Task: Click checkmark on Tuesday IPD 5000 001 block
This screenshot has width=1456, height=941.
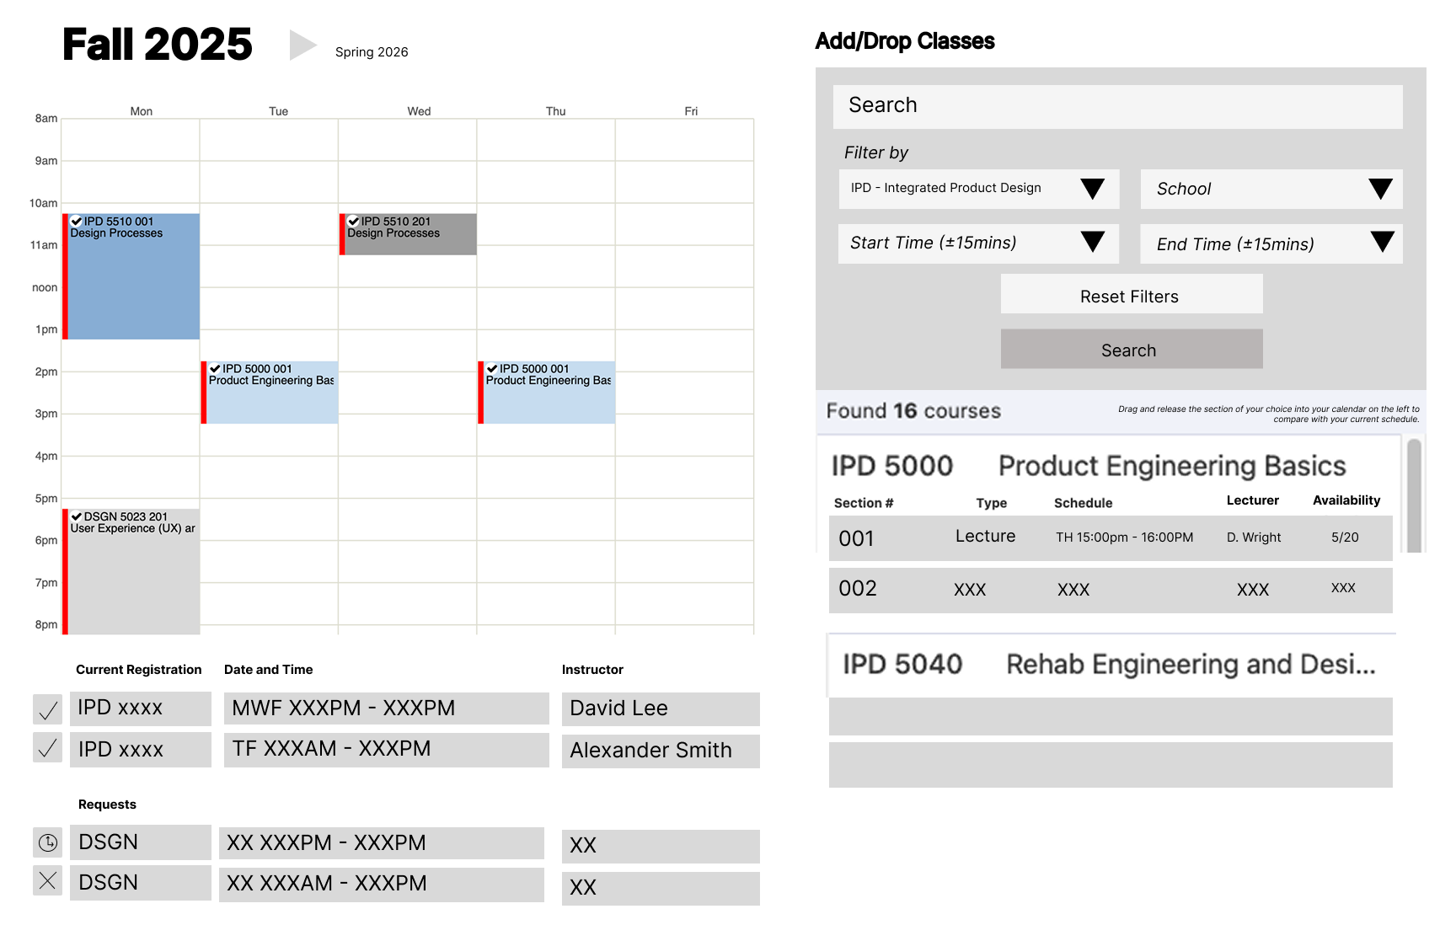Action: [x=215, y=369]
